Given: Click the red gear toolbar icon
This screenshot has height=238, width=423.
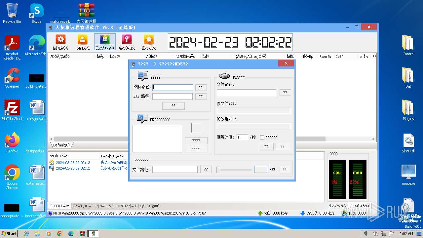Looking at the screenshot, I should click(x=60, y=40).
